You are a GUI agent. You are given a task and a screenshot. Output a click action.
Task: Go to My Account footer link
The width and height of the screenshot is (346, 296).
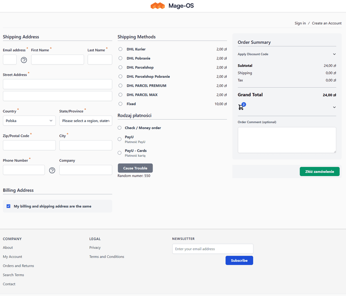pyautogui.click(x=12, y=257)
